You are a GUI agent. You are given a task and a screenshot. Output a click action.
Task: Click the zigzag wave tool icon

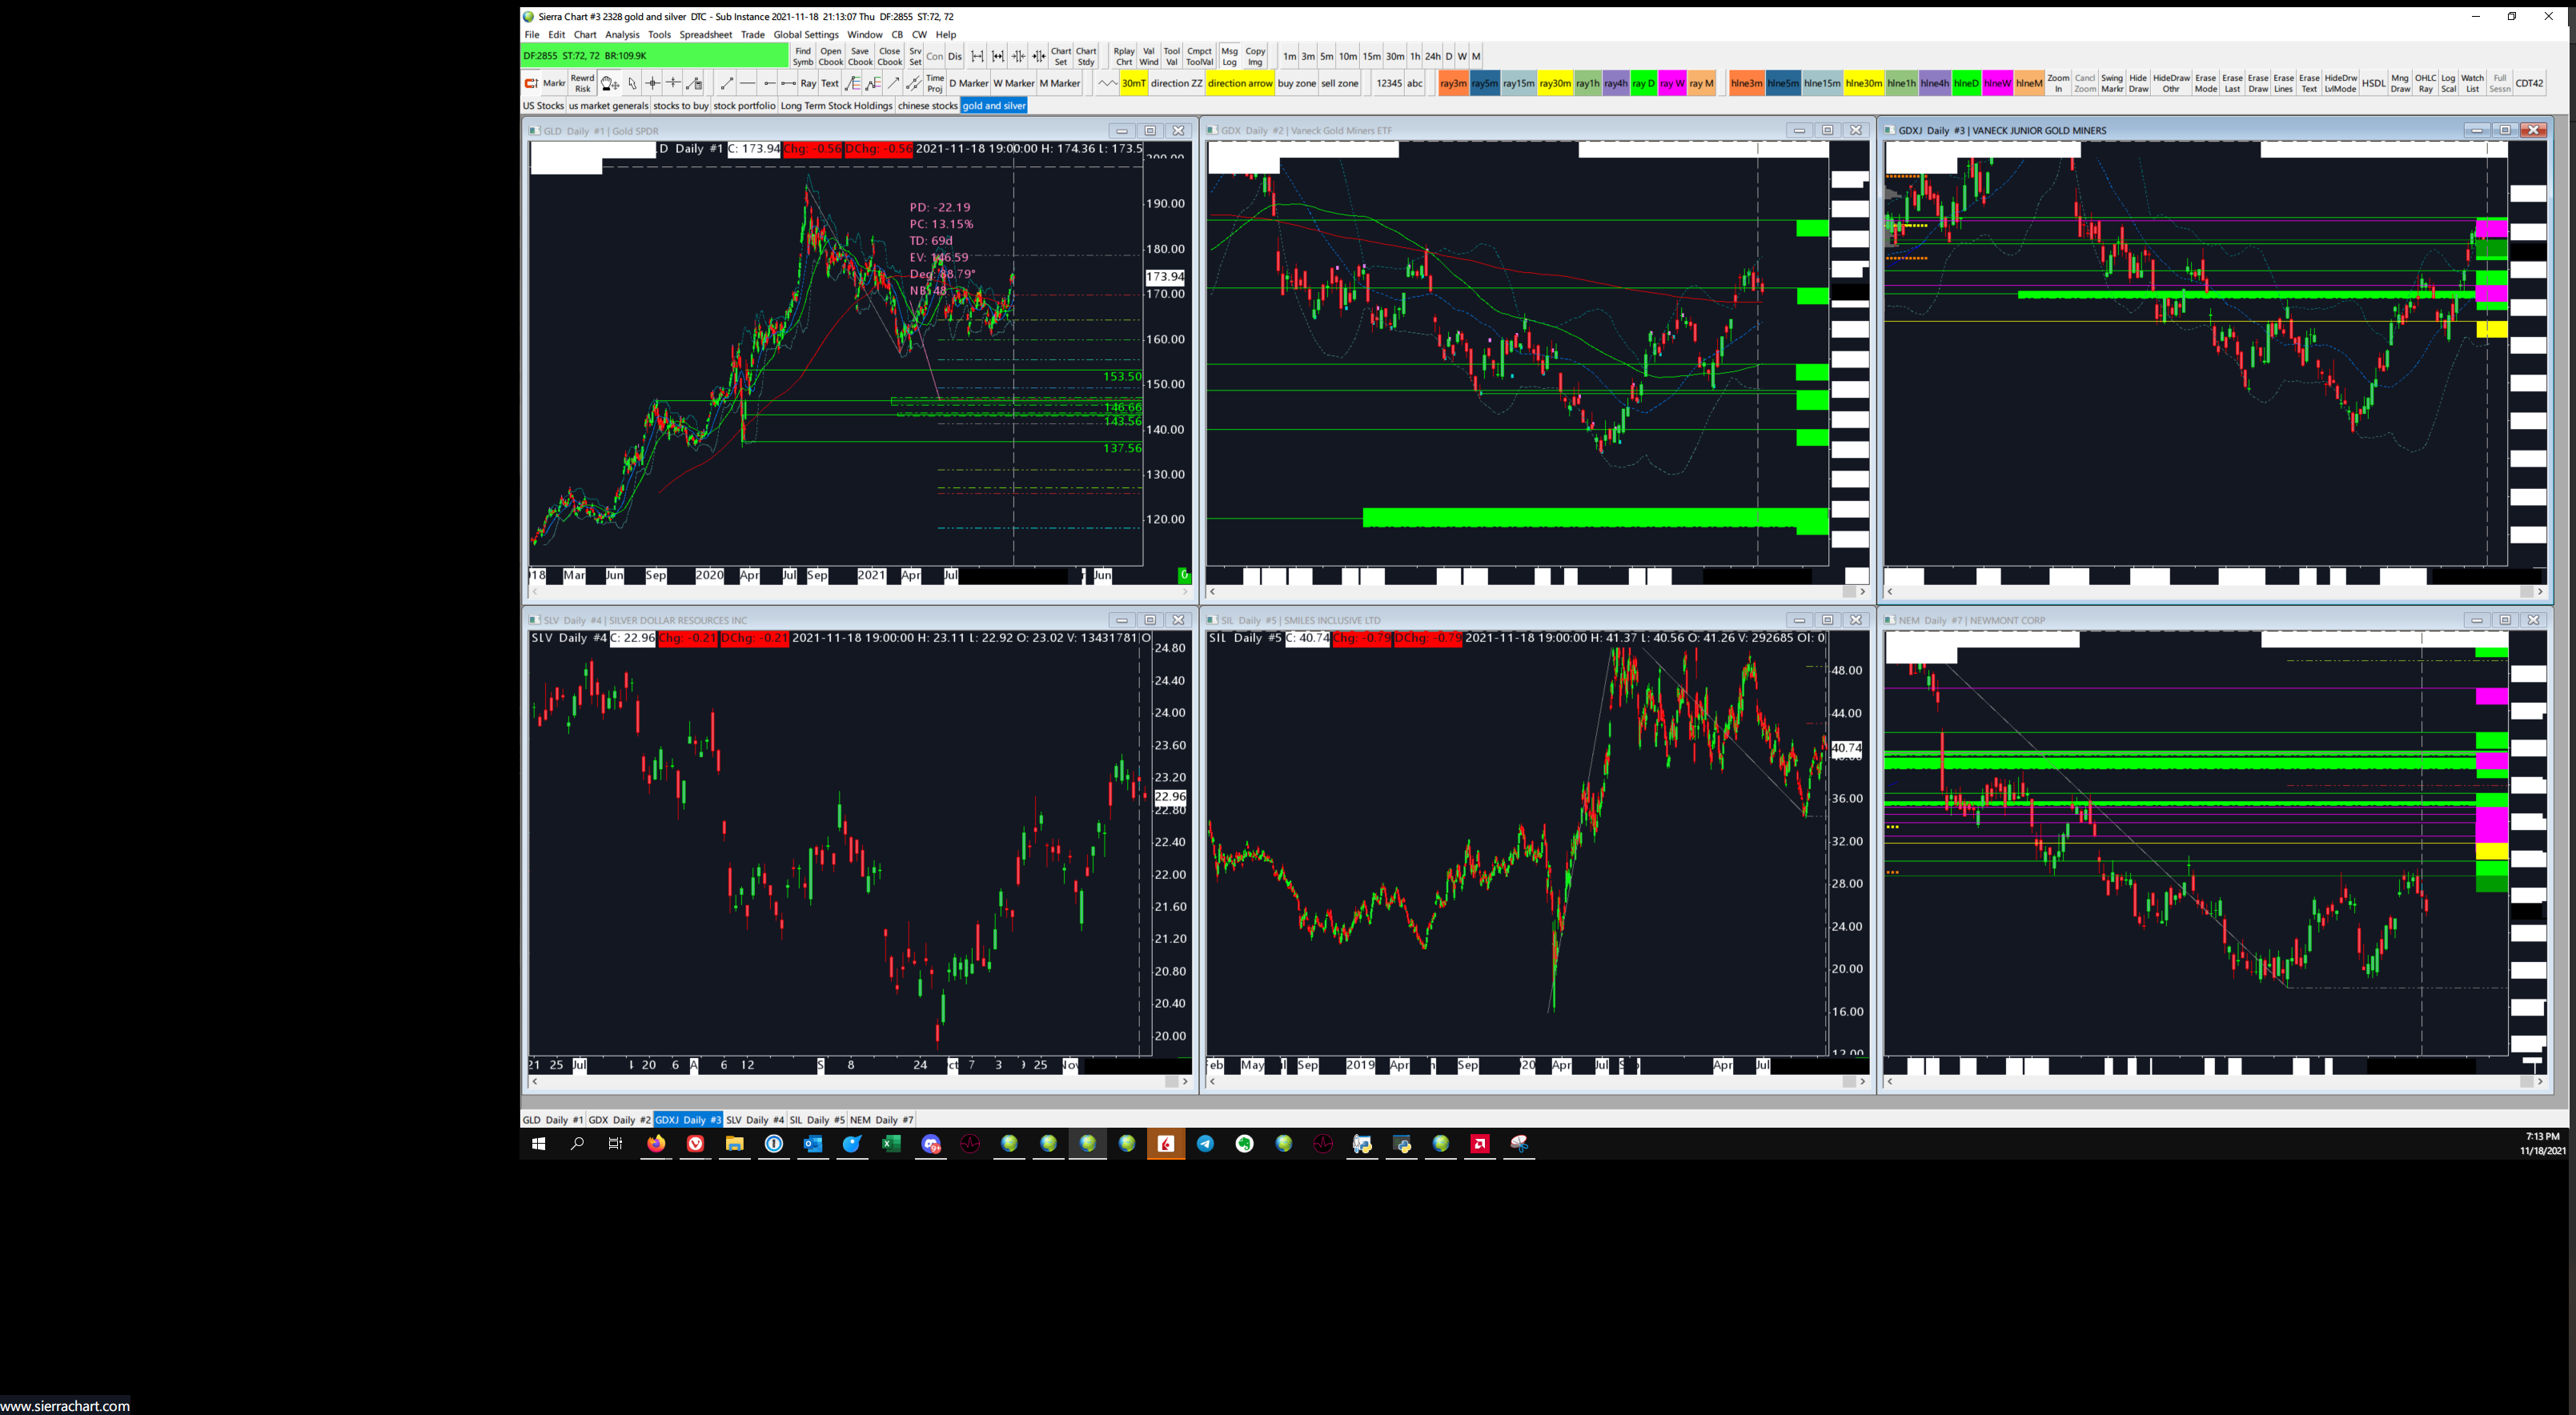(x=1107, y=83)
